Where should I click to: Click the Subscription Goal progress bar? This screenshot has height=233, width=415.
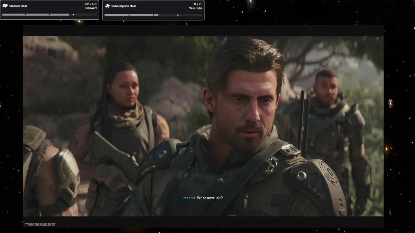tap(153, 15)
